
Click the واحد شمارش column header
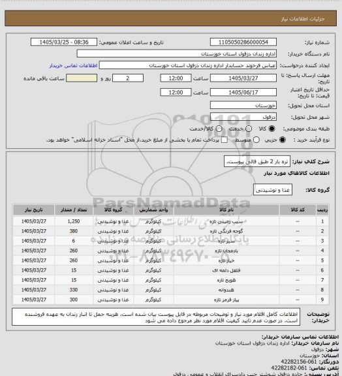[x=153, y=210]
